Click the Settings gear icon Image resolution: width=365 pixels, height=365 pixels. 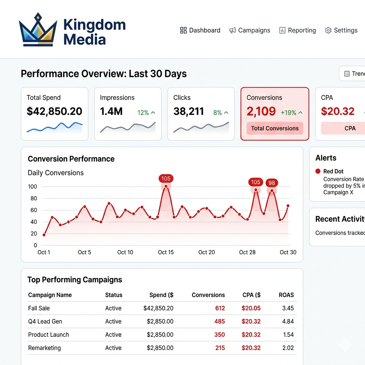click(x=328, y=30)
